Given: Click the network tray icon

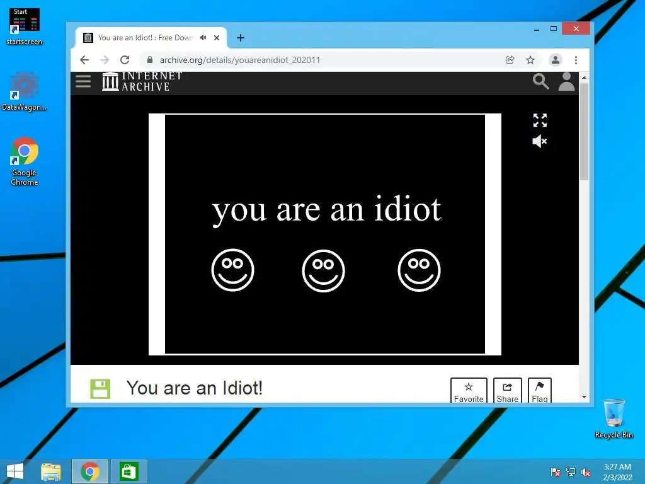Looking at the screenshot, I should click(x=571, y=471).
